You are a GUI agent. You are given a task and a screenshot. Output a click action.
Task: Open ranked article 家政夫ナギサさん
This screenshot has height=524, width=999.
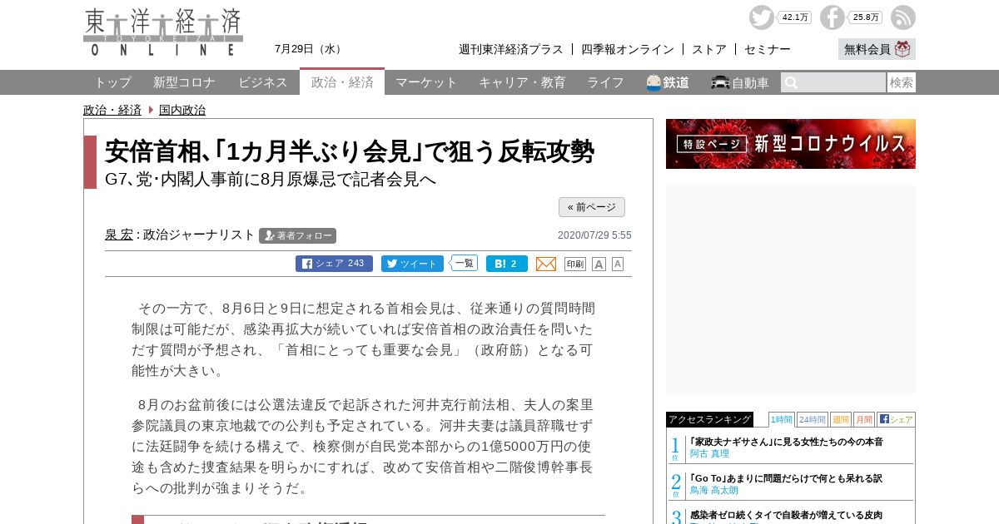click(x=786, y=442)
